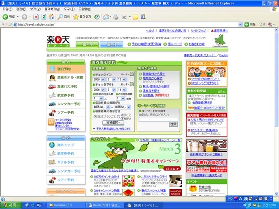
Task: Click the Edit page toolbar icon
Action: pyautogui.click(x=124, y=17)
